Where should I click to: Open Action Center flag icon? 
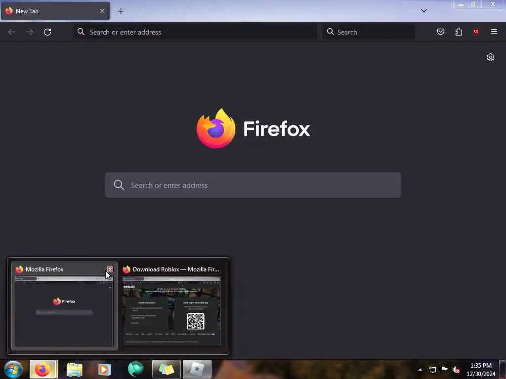click(x=444, y=369)
